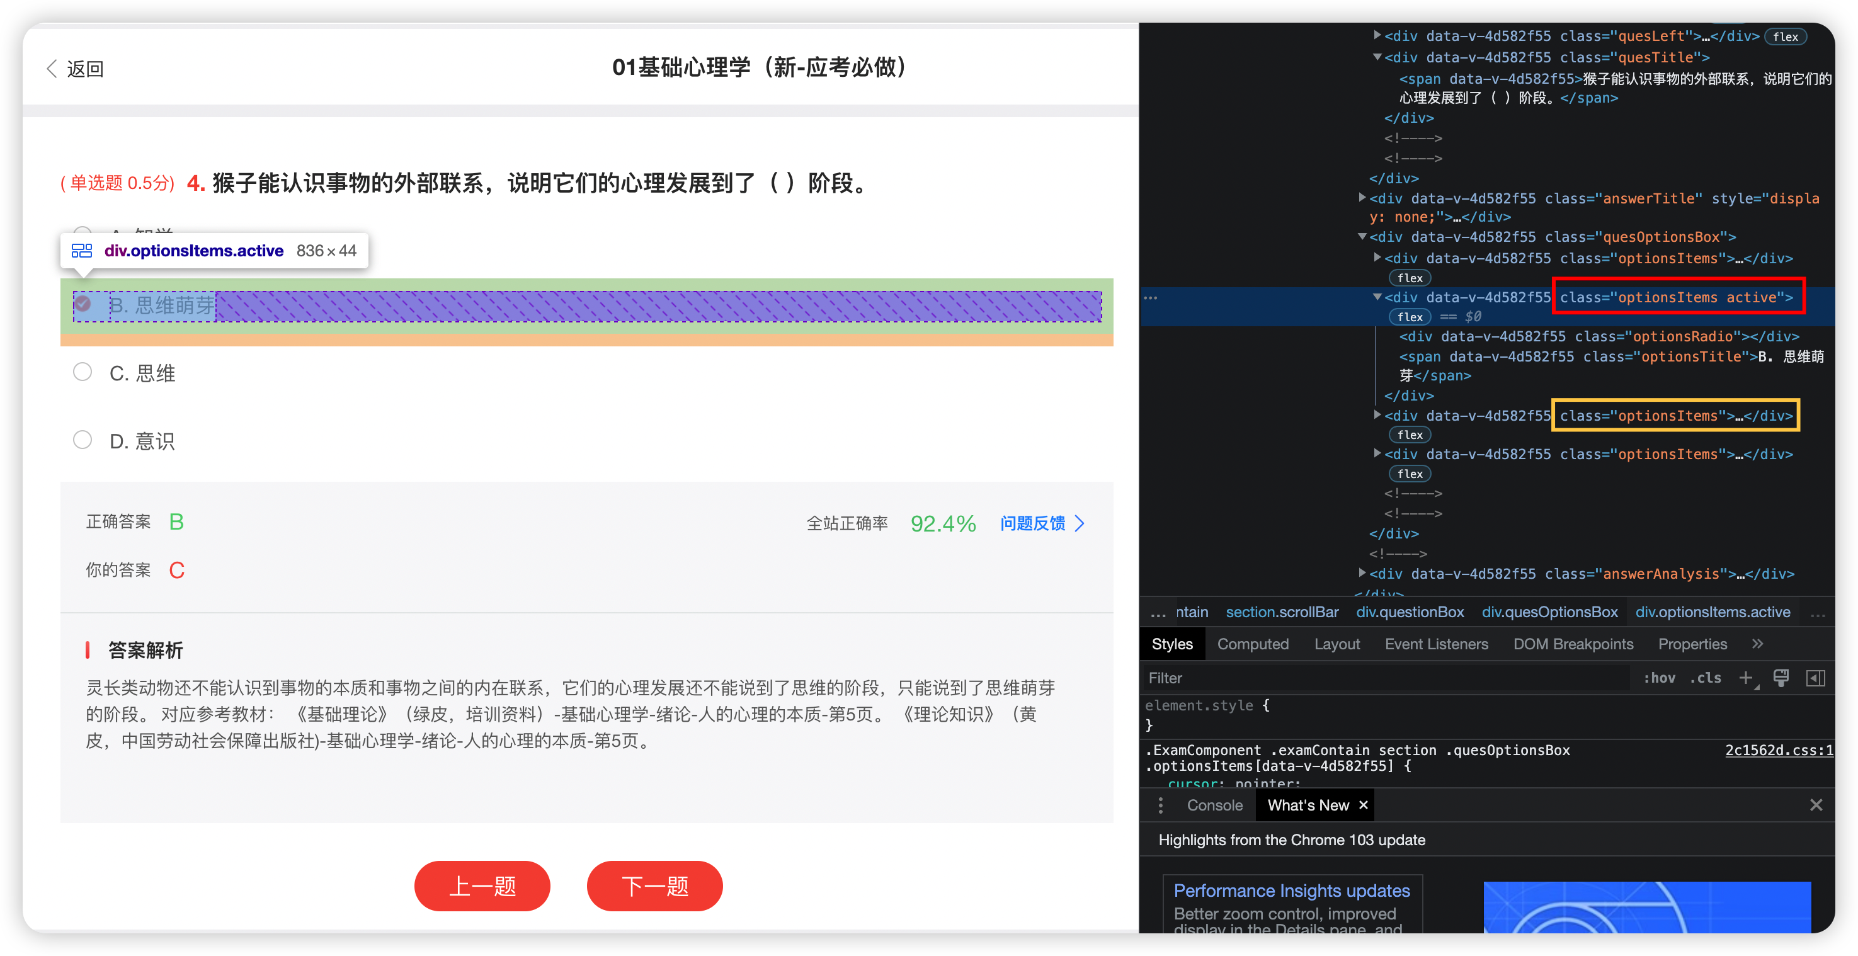Switch to the Computed tab
1858x956 pixels.
(1253, 644)
